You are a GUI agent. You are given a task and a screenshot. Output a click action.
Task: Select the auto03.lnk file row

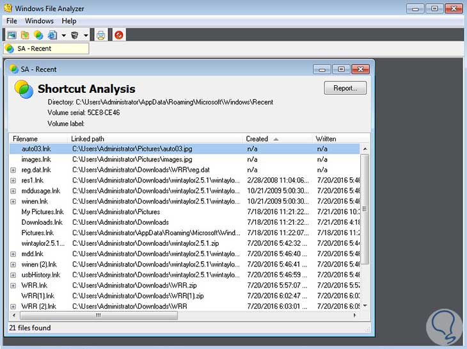pos(185,149)
